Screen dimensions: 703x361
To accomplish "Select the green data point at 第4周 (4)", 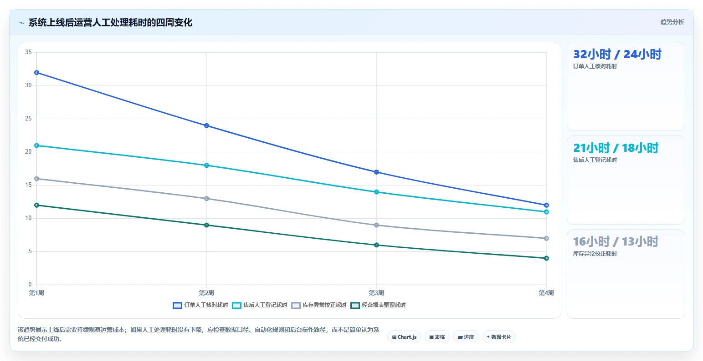I will pos(546,258).
